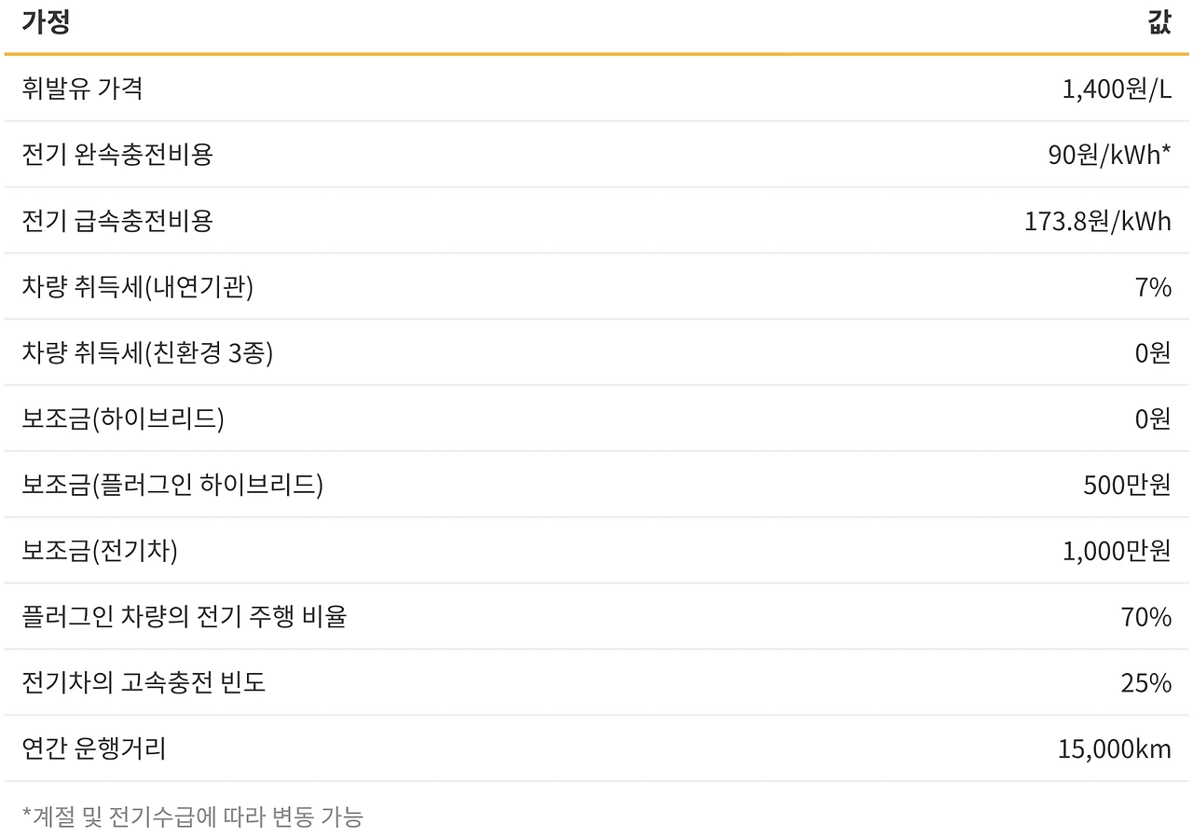This screenshot has height=837, width=1193.
Task: Select 차량 취득세(내연기관) row label
Action: [137, 287]
